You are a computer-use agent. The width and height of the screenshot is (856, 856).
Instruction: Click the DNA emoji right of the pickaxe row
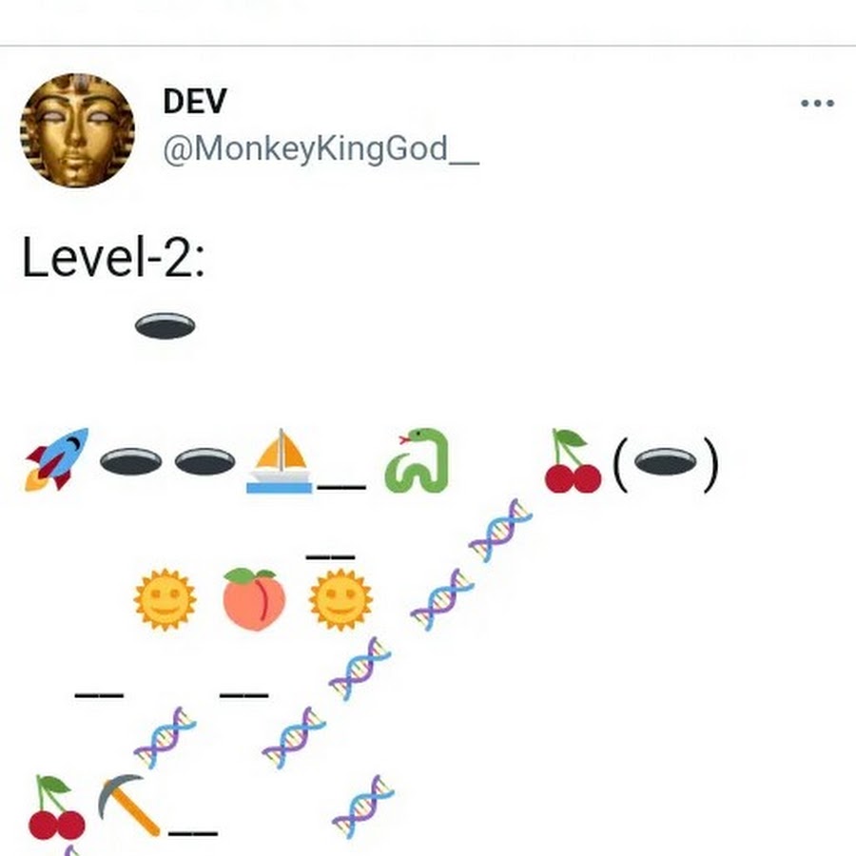point(363,807)
